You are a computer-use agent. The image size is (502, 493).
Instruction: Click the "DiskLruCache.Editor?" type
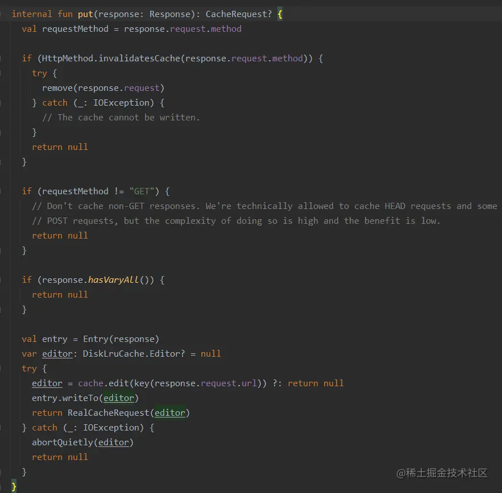[x=134, y=354]
